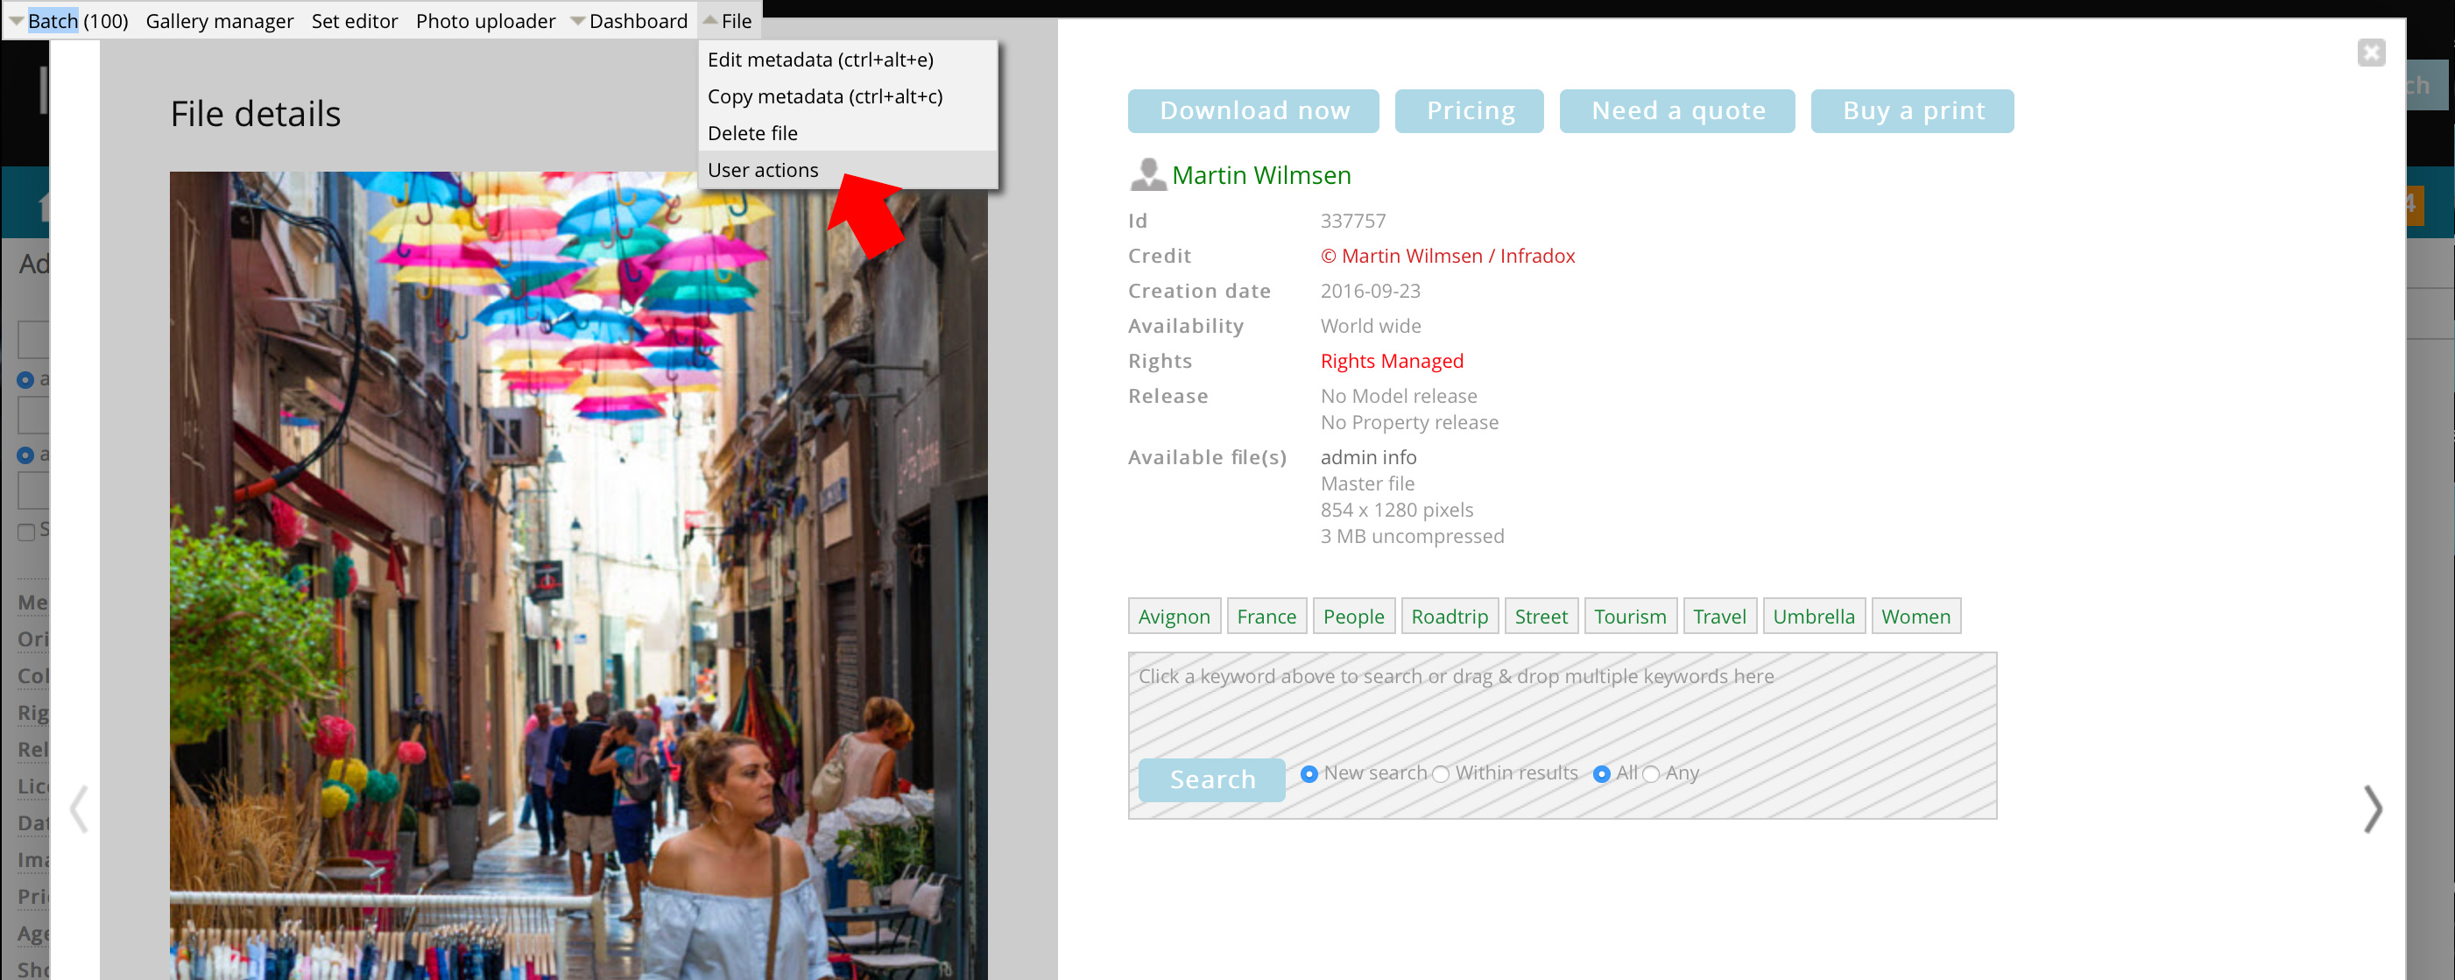Click 3 MB uncompressed text
The width and height of the screenshot is (2455, 980).
tap(1412, 536)
